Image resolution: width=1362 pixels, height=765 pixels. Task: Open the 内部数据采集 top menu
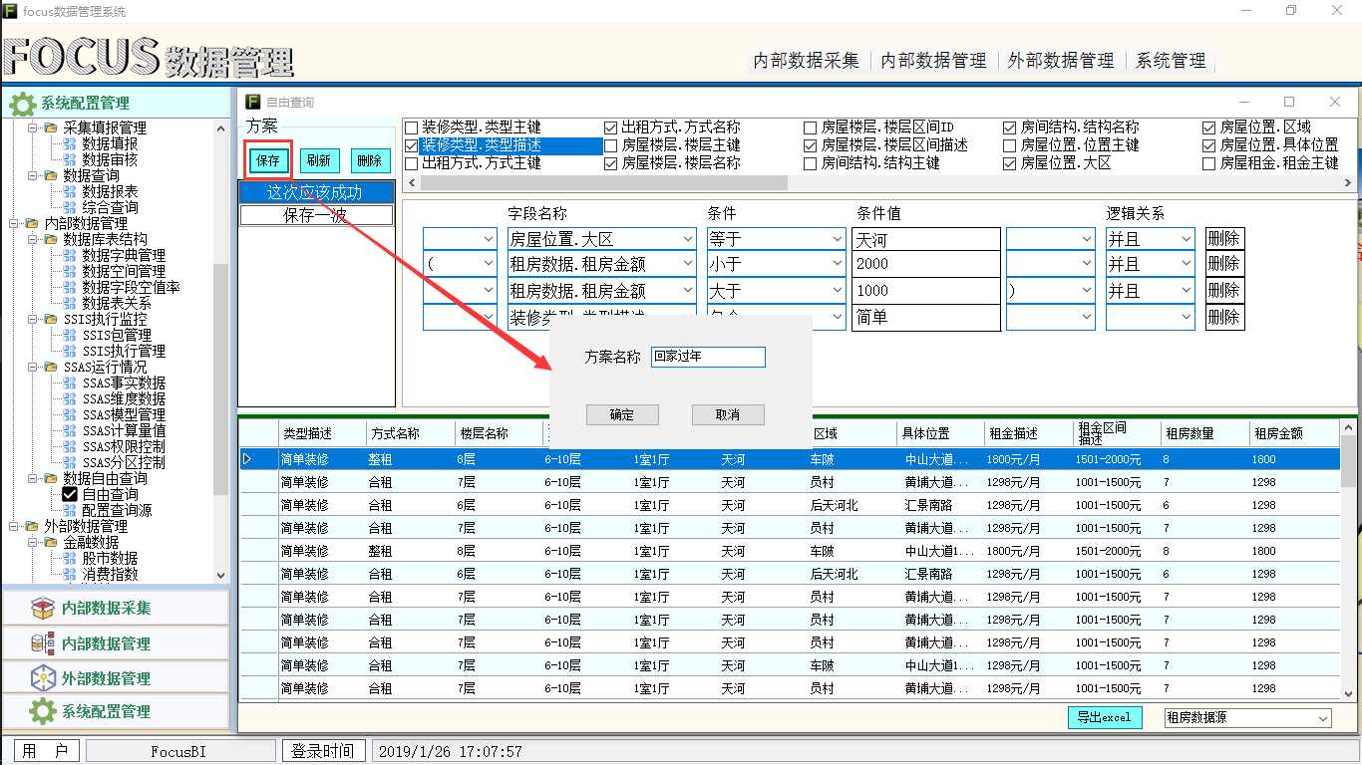point(806,60)
